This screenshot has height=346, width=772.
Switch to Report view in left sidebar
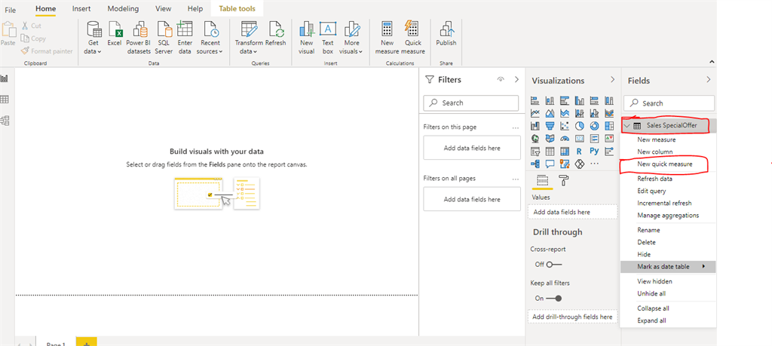pyautogui.click(x=5, y=78)
